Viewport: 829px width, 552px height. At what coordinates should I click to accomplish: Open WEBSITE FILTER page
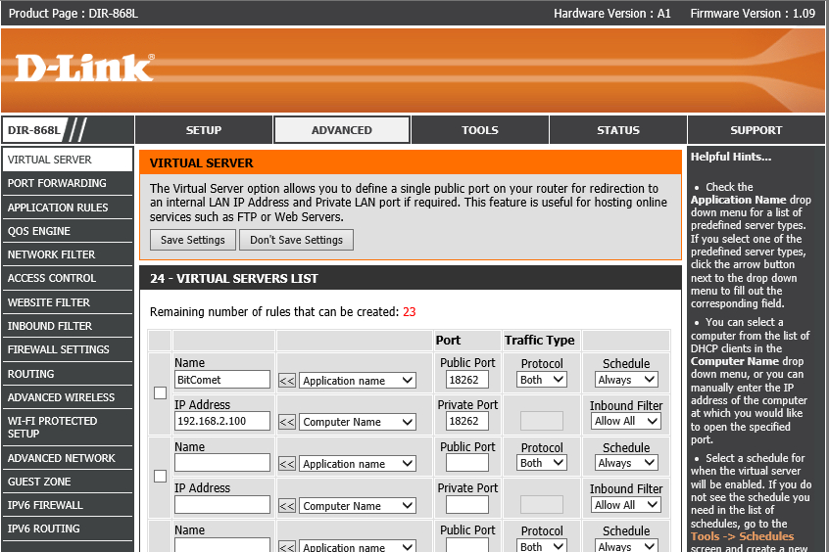(x=68, y=302)
